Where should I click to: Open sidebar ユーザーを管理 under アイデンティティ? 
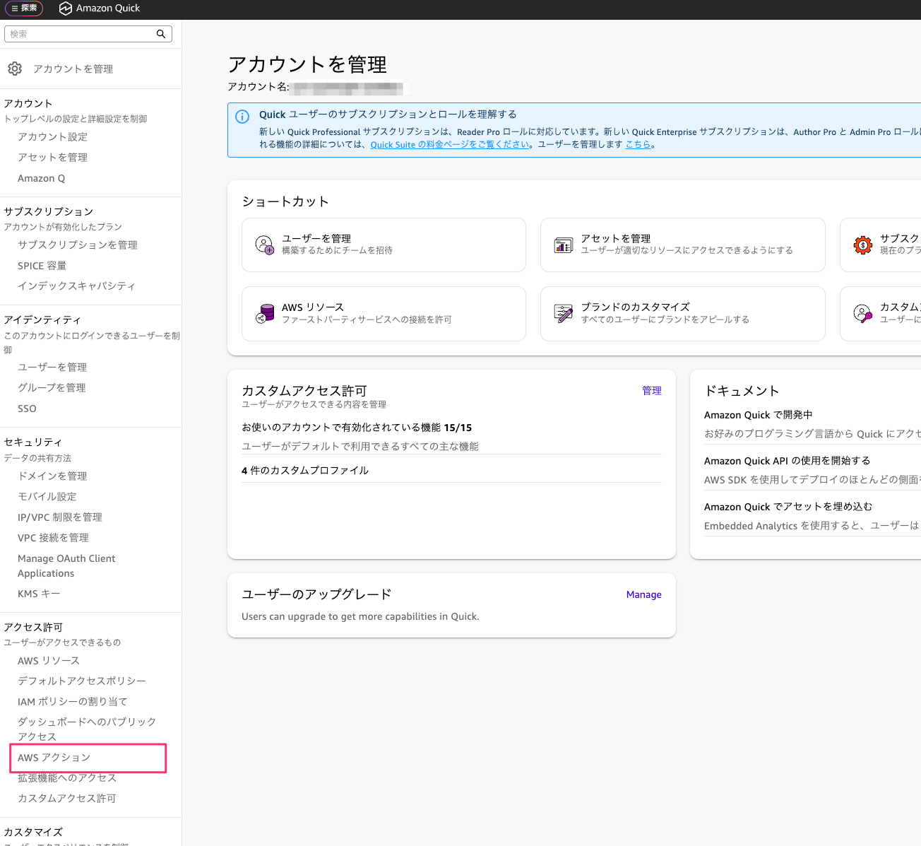(53, 368)
